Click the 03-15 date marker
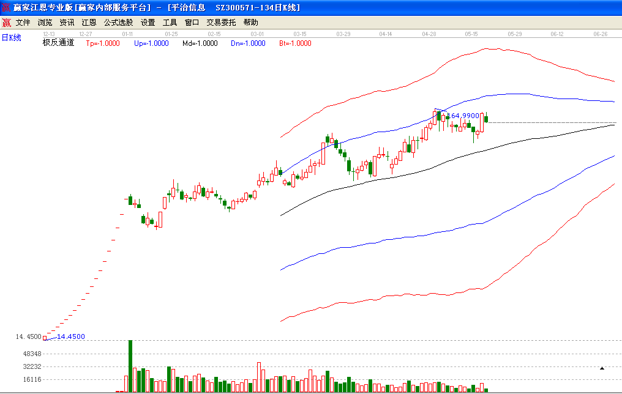 (x=300, y=34)
